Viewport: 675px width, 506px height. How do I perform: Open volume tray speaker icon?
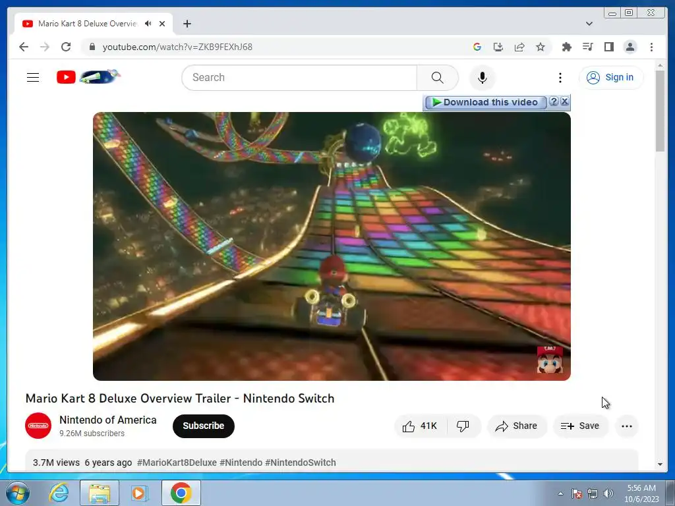coord(608,493)
